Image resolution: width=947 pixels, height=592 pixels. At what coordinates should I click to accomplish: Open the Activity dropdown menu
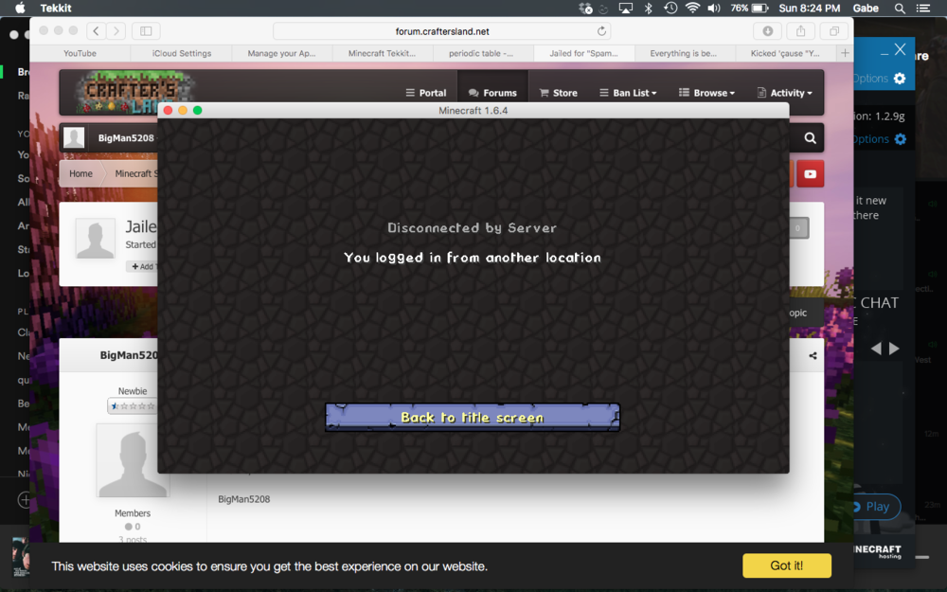[784, 93]
